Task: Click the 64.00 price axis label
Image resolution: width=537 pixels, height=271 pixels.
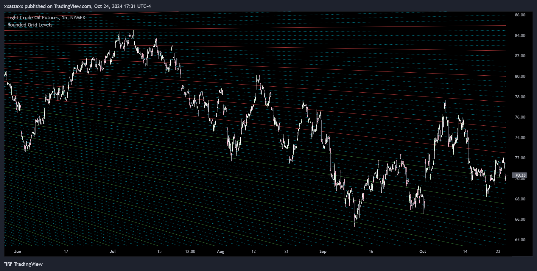Action: tap(520, 240)
